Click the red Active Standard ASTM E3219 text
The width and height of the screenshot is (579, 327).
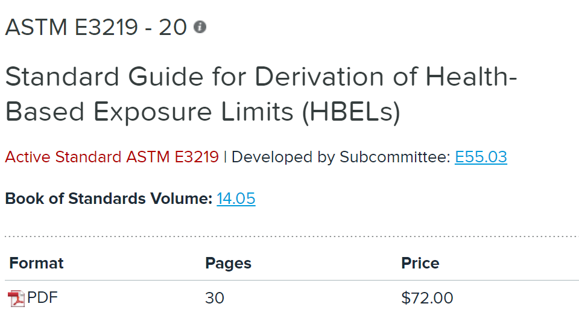112,157
